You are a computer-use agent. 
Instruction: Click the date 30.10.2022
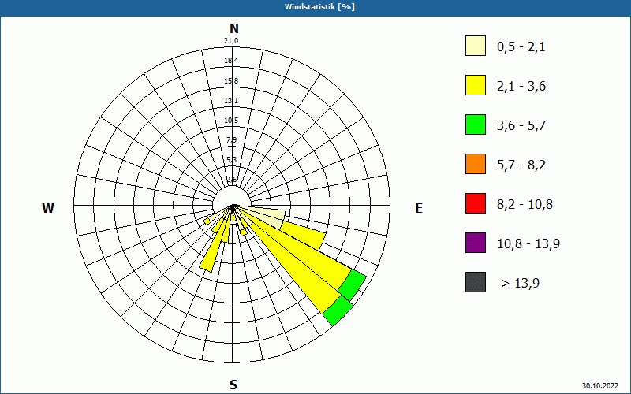[600, 385]
